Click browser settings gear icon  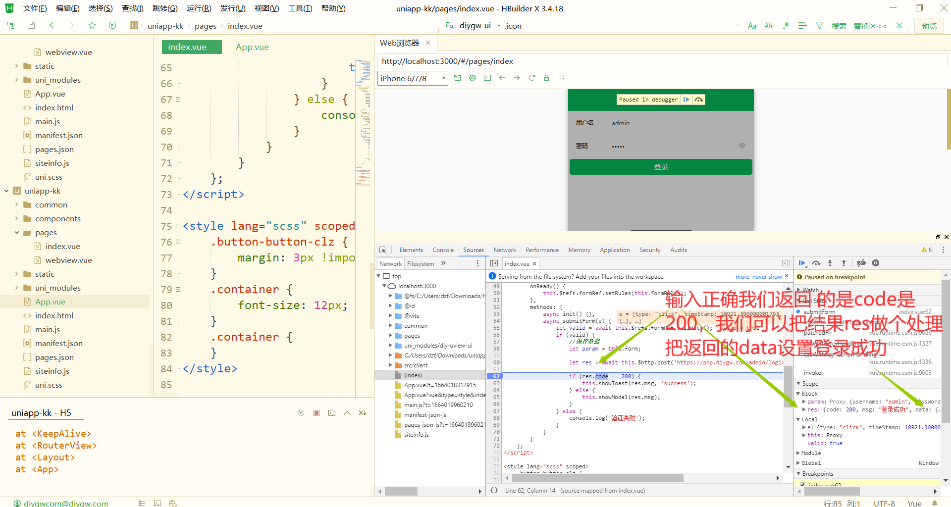click(x=473, y=78)
